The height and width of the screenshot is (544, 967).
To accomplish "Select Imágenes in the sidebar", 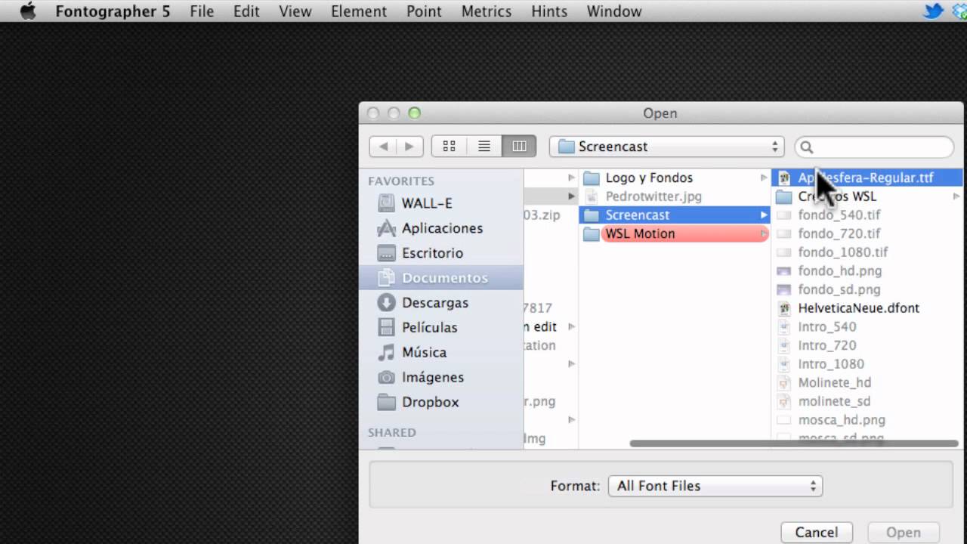I will (440, 377).
